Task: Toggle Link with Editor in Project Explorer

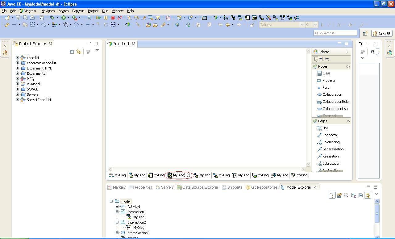Action: point(79,52)
